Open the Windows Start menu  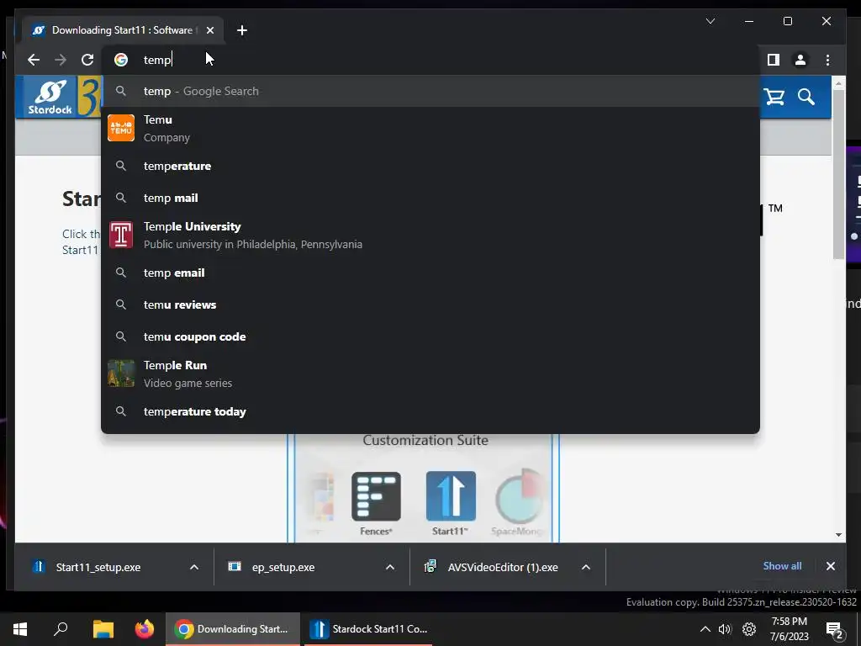coord(20,629)
